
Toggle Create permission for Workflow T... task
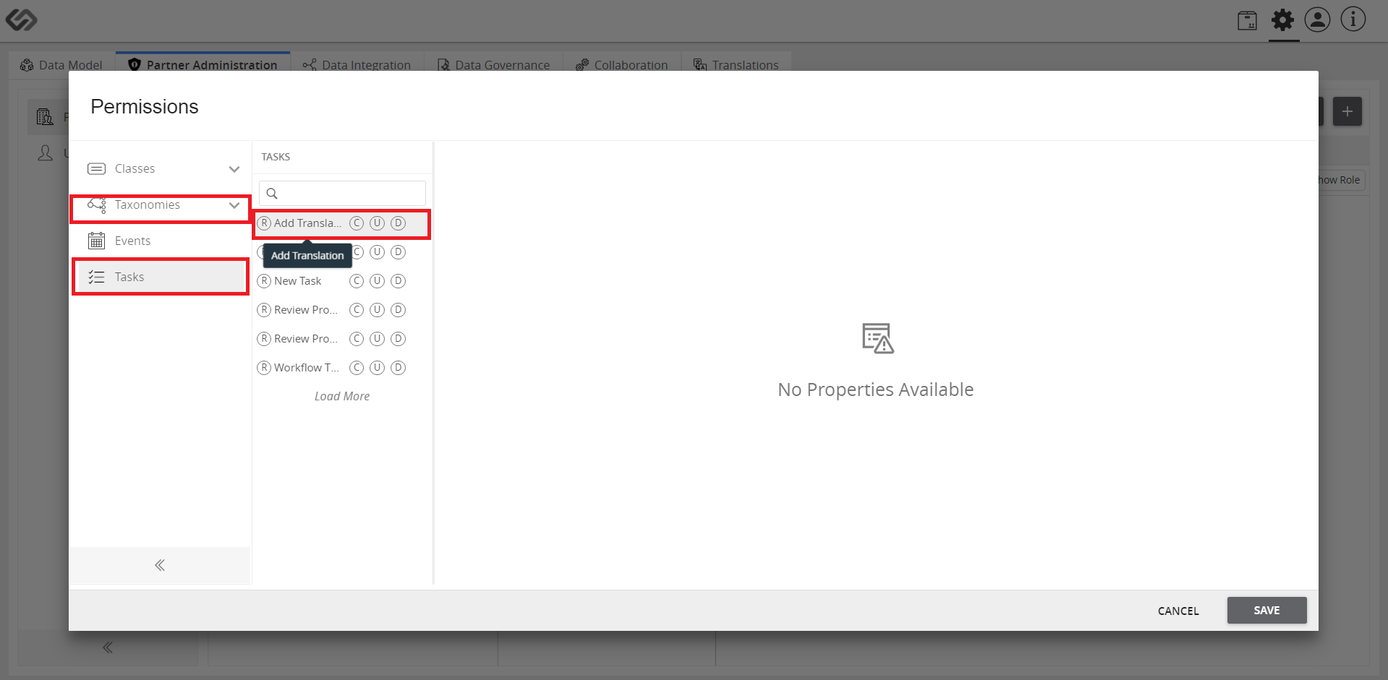pos(357,368)
